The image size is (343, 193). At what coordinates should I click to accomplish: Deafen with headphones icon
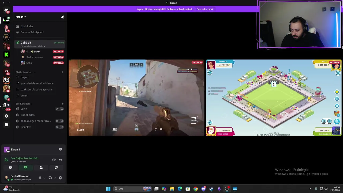50,178
